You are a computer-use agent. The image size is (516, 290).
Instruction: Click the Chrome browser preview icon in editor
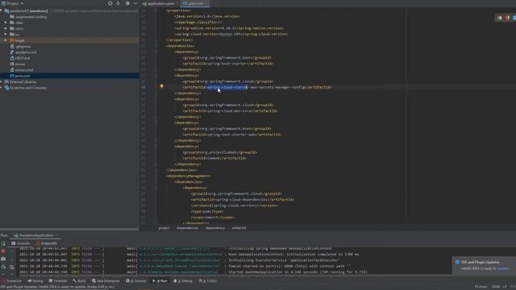pyautogui.click(x=500, y=18)
